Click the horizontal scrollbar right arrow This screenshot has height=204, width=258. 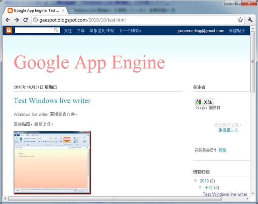point(247,198)
